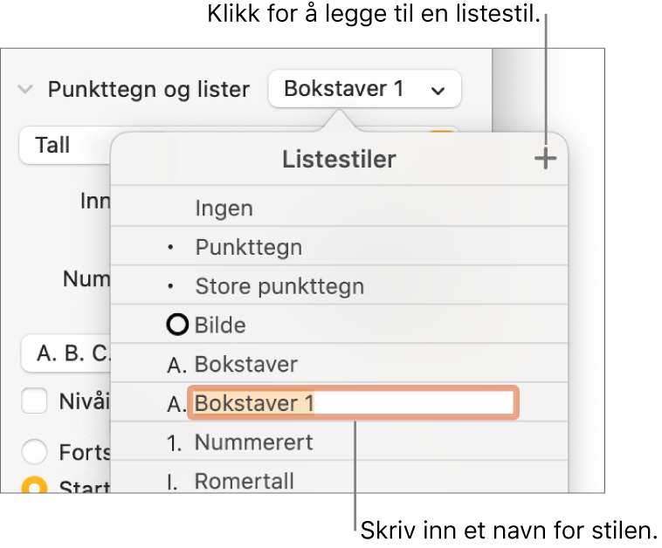662x548 pixels.
Task: Click the Listestiler popover title
Action: 339,160
